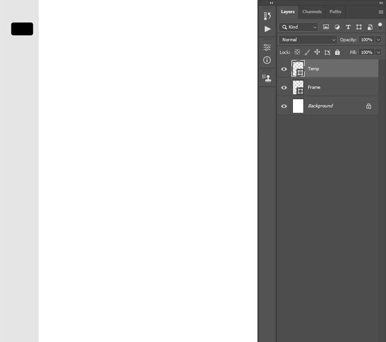
Task: Open the Layers panel menu icon
Action: coord(381,12)
